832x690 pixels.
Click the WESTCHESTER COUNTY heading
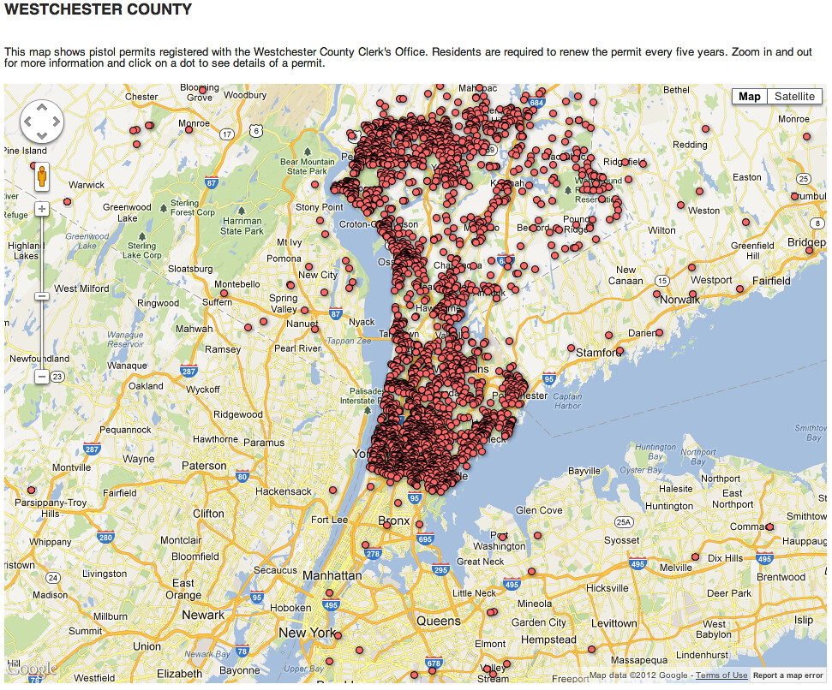[x=99, y=9]
